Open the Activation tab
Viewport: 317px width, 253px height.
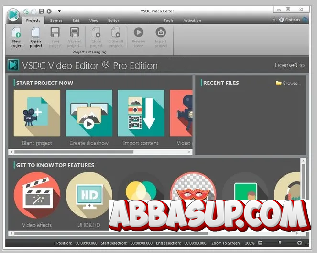click(192, 21)
